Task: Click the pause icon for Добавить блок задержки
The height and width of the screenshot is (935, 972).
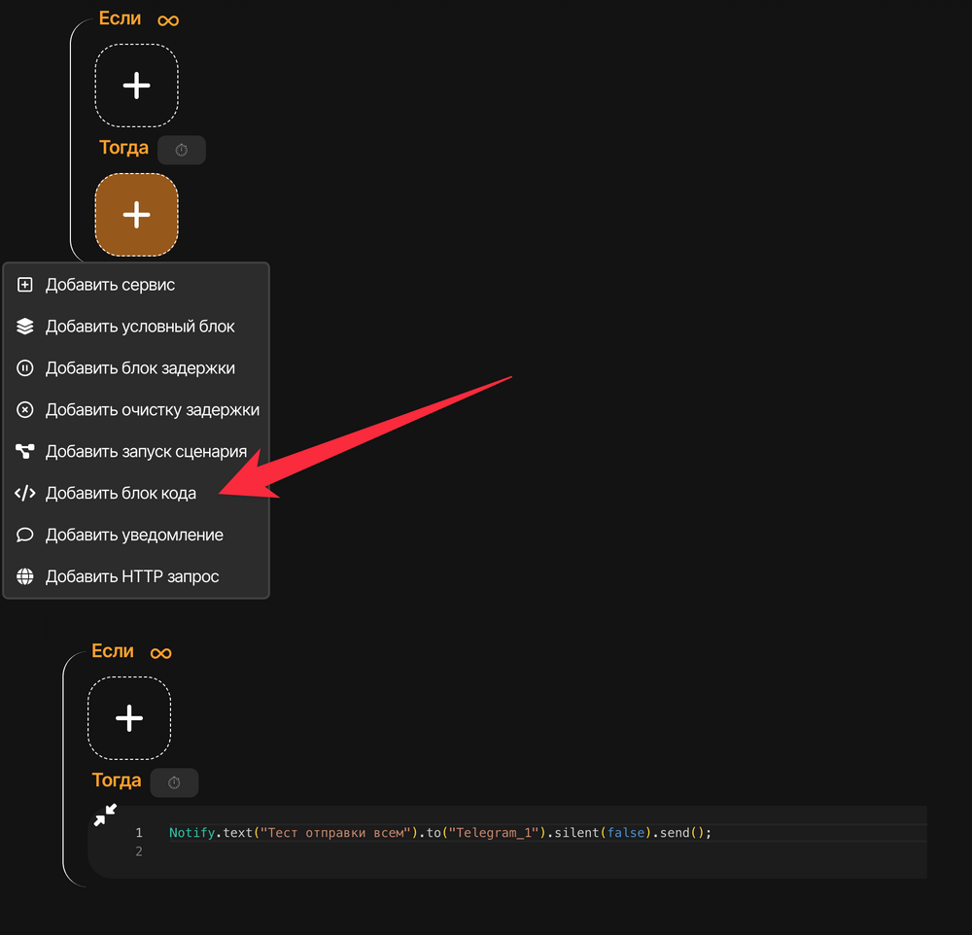Action: click(25, 368)
